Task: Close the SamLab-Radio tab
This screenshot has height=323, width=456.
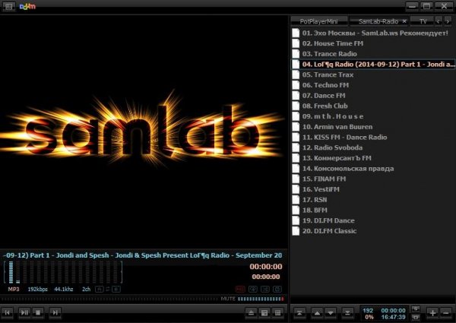Action: click(404, 21)
